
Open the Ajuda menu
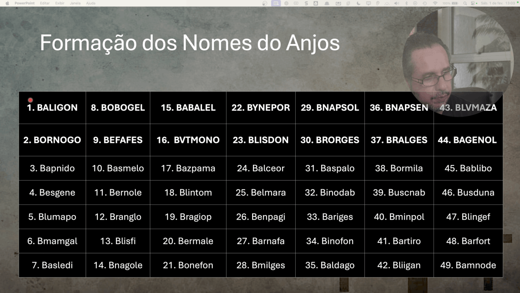91,3
